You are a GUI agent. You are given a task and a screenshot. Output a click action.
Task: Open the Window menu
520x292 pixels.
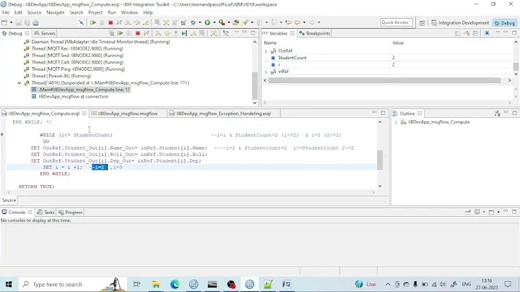[x=129, y=12]
